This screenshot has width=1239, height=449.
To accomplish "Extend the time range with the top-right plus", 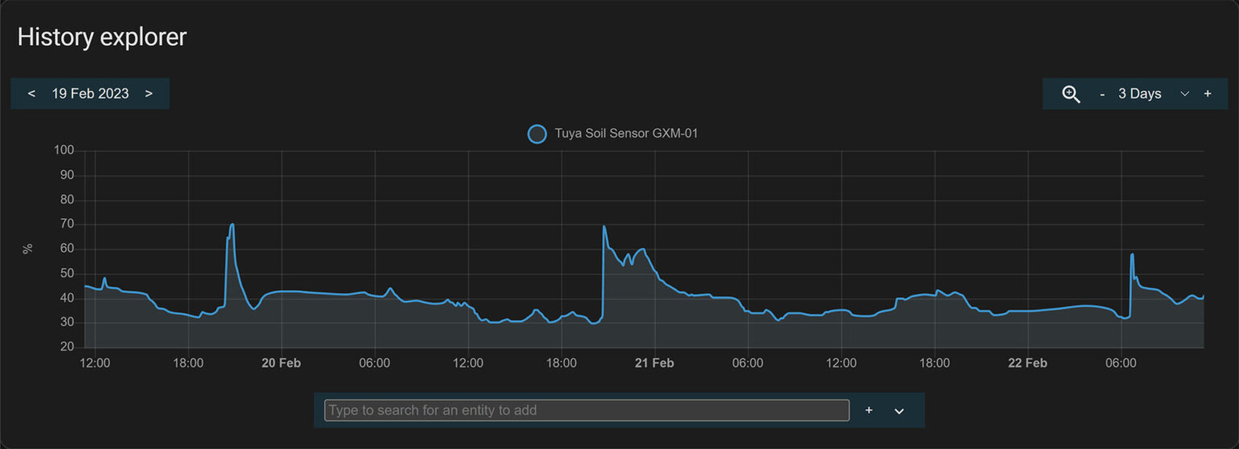I will pos(1208,94).
